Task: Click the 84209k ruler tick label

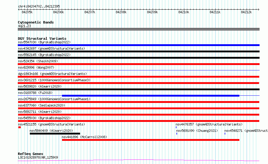Action: pyautogui.click(x=152, y=12)
